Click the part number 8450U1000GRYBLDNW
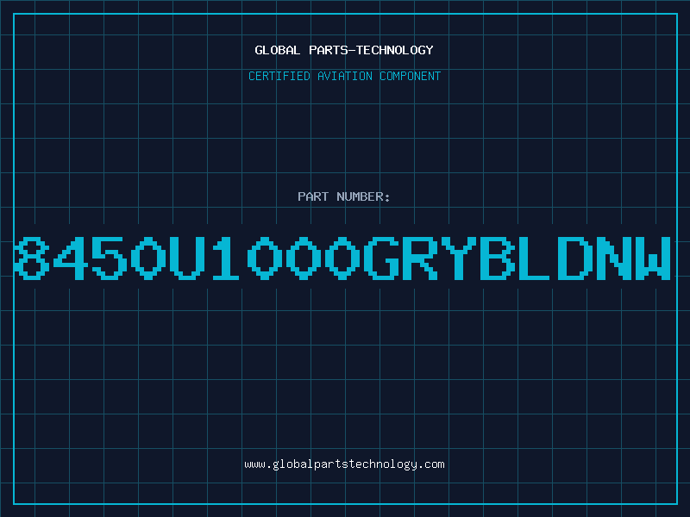690x517 pixels. pos(342,258)
